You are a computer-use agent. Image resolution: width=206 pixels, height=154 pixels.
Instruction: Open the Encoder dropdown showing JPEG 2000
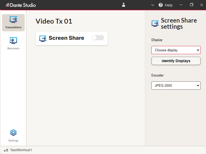coord(176,85)
